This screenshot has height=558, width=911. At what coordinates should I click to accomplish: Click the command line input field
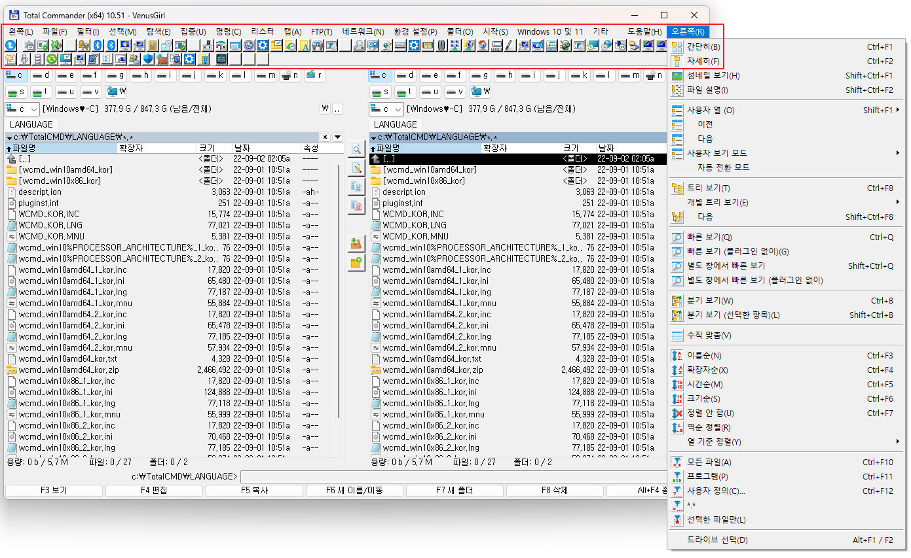click(x=453, y=477)
